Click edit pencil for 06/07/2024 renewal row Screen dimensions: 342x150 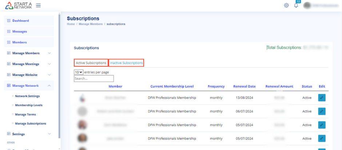point(322,111)
